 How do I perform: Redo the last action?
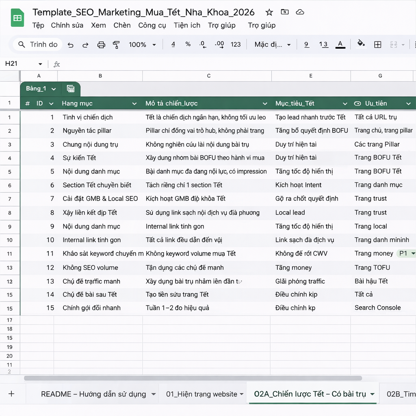[85, 45]
